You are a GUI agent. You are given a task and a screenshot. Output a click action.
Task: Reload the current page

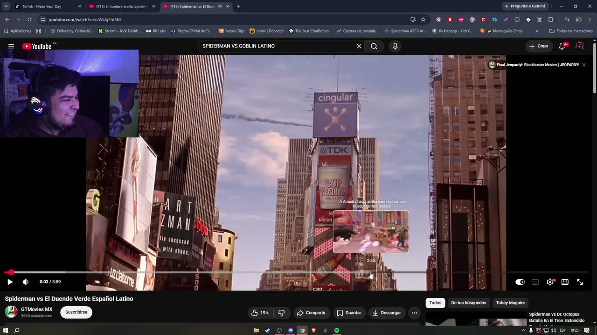[29, 20]
